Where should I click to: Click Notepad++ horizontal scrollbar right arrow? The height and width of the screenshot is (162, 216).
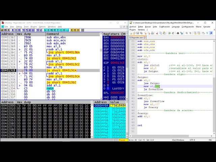(211, 136)
